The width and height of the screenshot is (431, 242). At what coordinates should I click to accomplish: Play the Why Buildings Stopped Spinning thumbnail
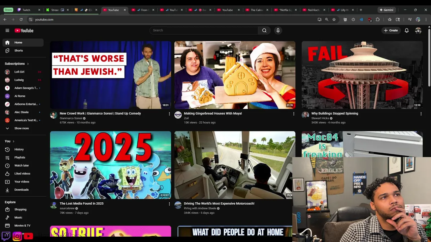pos(362,75)
